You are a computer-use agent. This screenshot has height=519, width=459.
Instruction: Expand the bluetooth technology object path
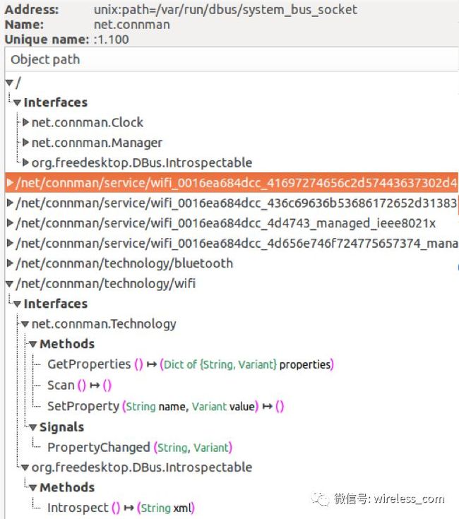coord(10,263)
